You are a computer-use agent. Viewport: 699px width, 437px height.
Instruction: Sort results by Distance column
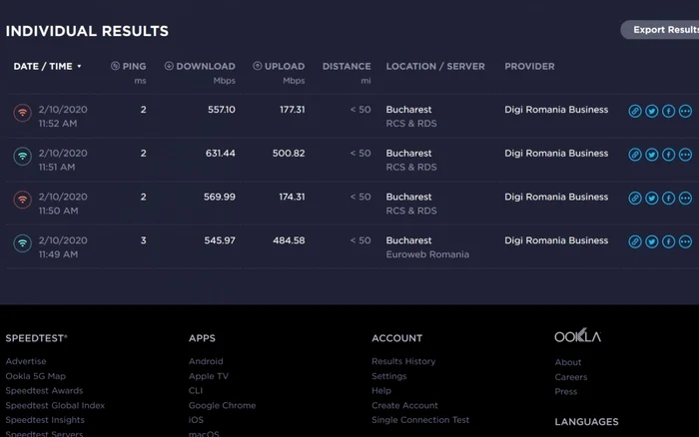click(x=347, y=67)
